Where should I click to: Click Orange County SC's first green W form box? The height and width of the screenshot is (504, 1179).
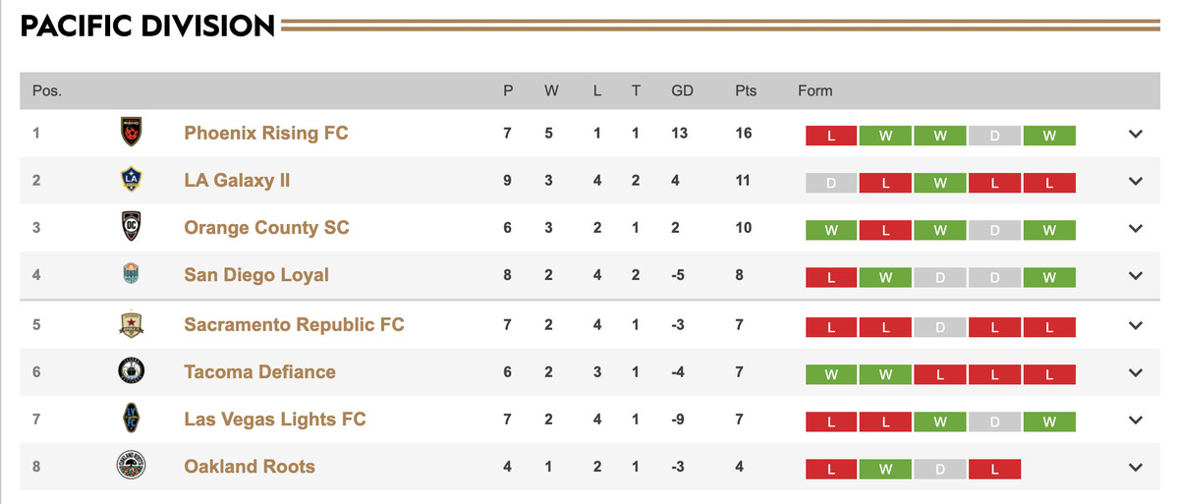[x=831, y=230]
